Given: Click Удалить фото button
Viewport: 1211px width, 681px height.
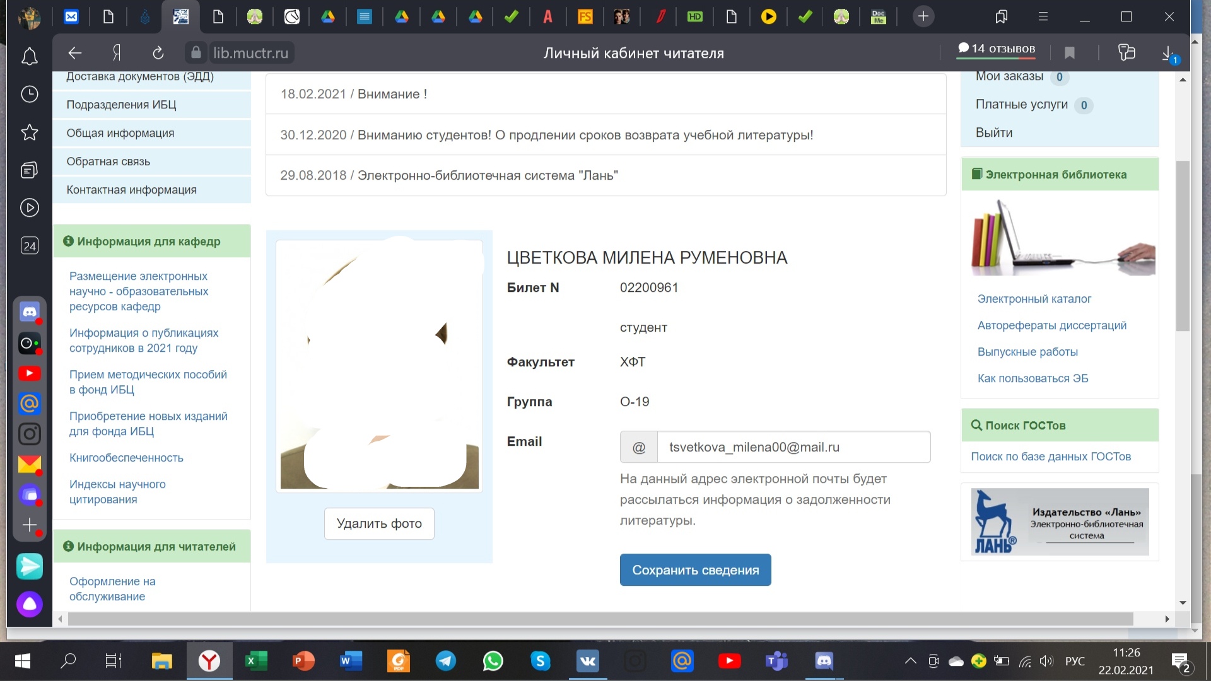Looking at the screenshot, I should coord(379,523).
